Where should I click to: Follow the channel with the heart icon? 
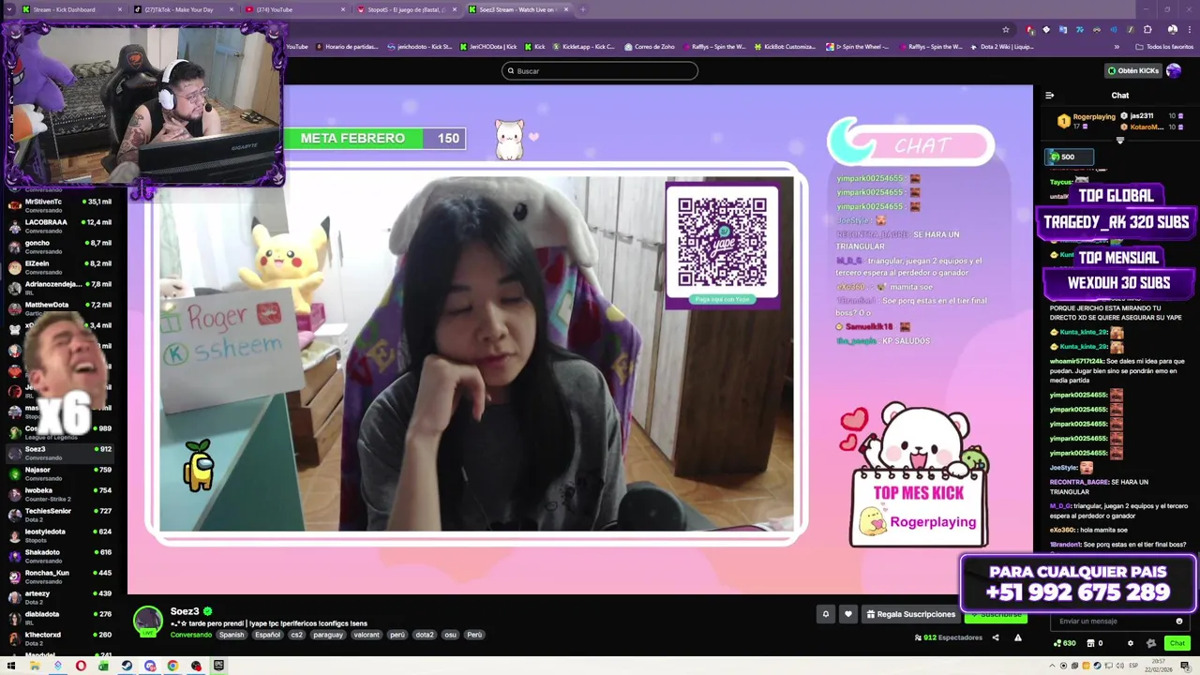[x=848, y=614]
